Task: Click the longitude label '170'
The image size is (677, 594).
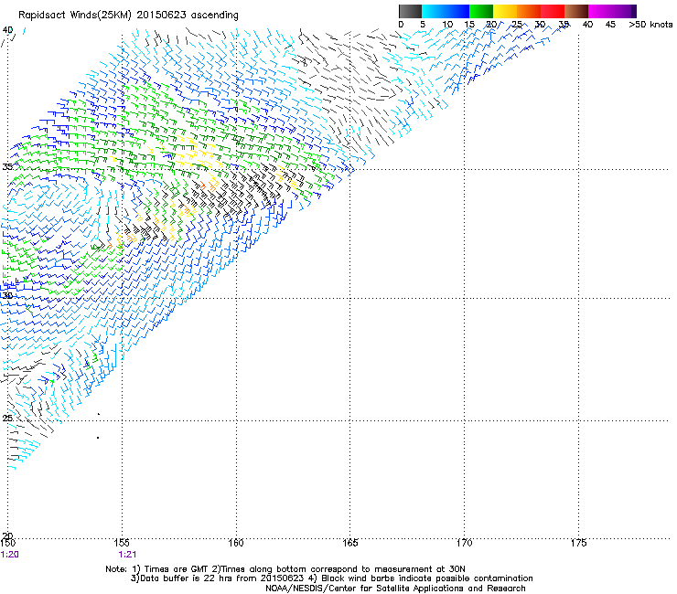Action: (x=464, y=543)
